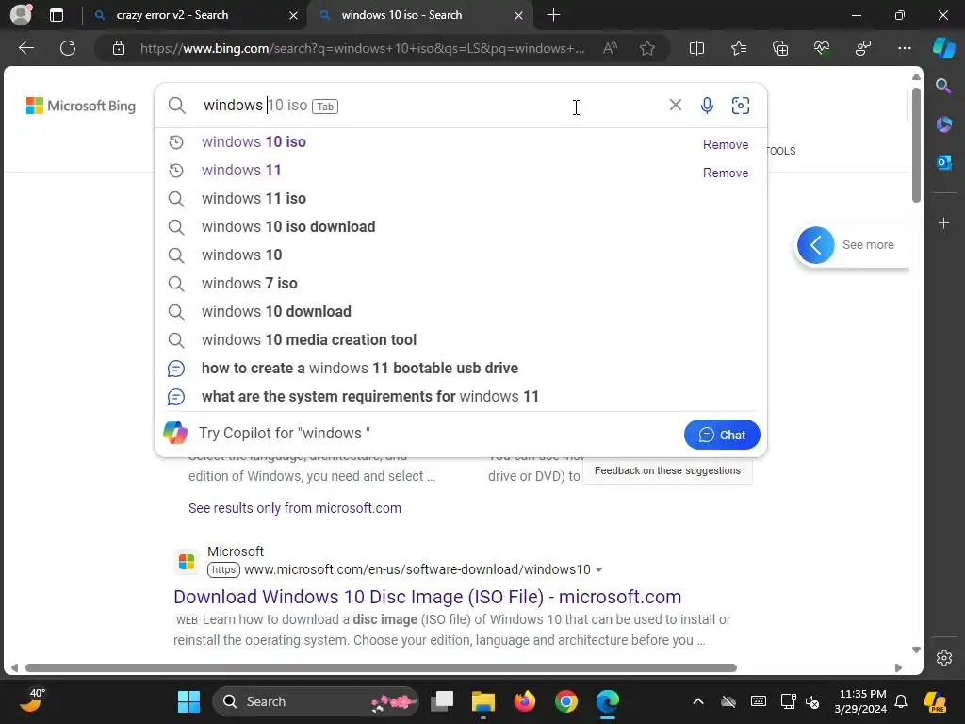Open Settings and more menu
Screen dimensions: 965x724
click(x=905, y=48)
